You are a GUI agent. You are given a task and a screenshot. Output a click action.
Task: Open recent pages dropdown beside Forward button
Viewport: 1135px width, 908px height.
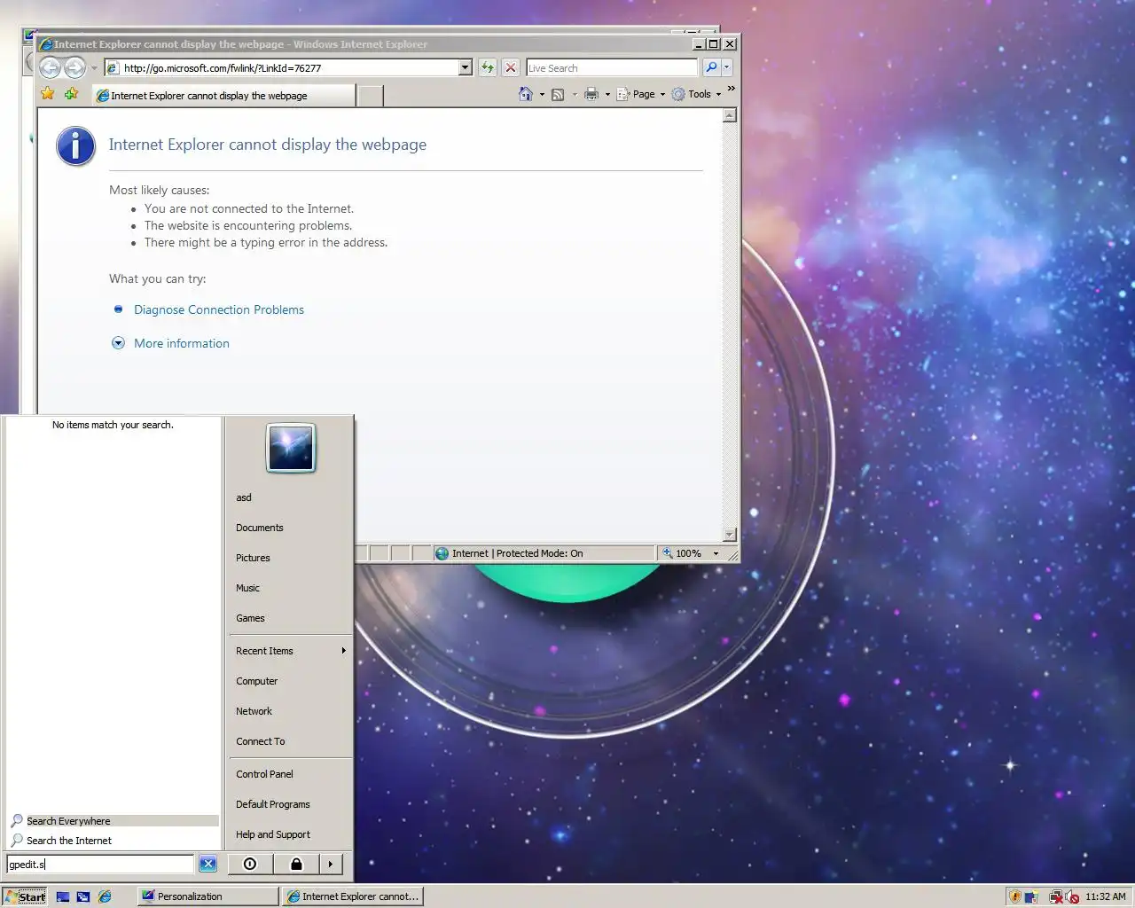pos(94,68)
